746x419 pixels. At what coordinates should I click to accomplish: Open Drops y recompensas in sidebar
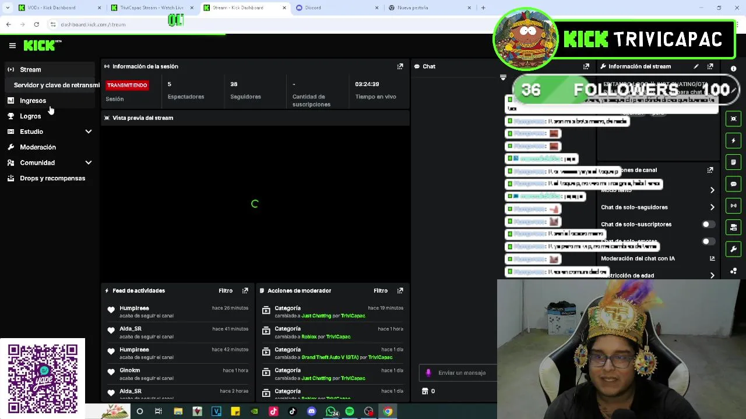pyautogui.click(x=50, y=178)
